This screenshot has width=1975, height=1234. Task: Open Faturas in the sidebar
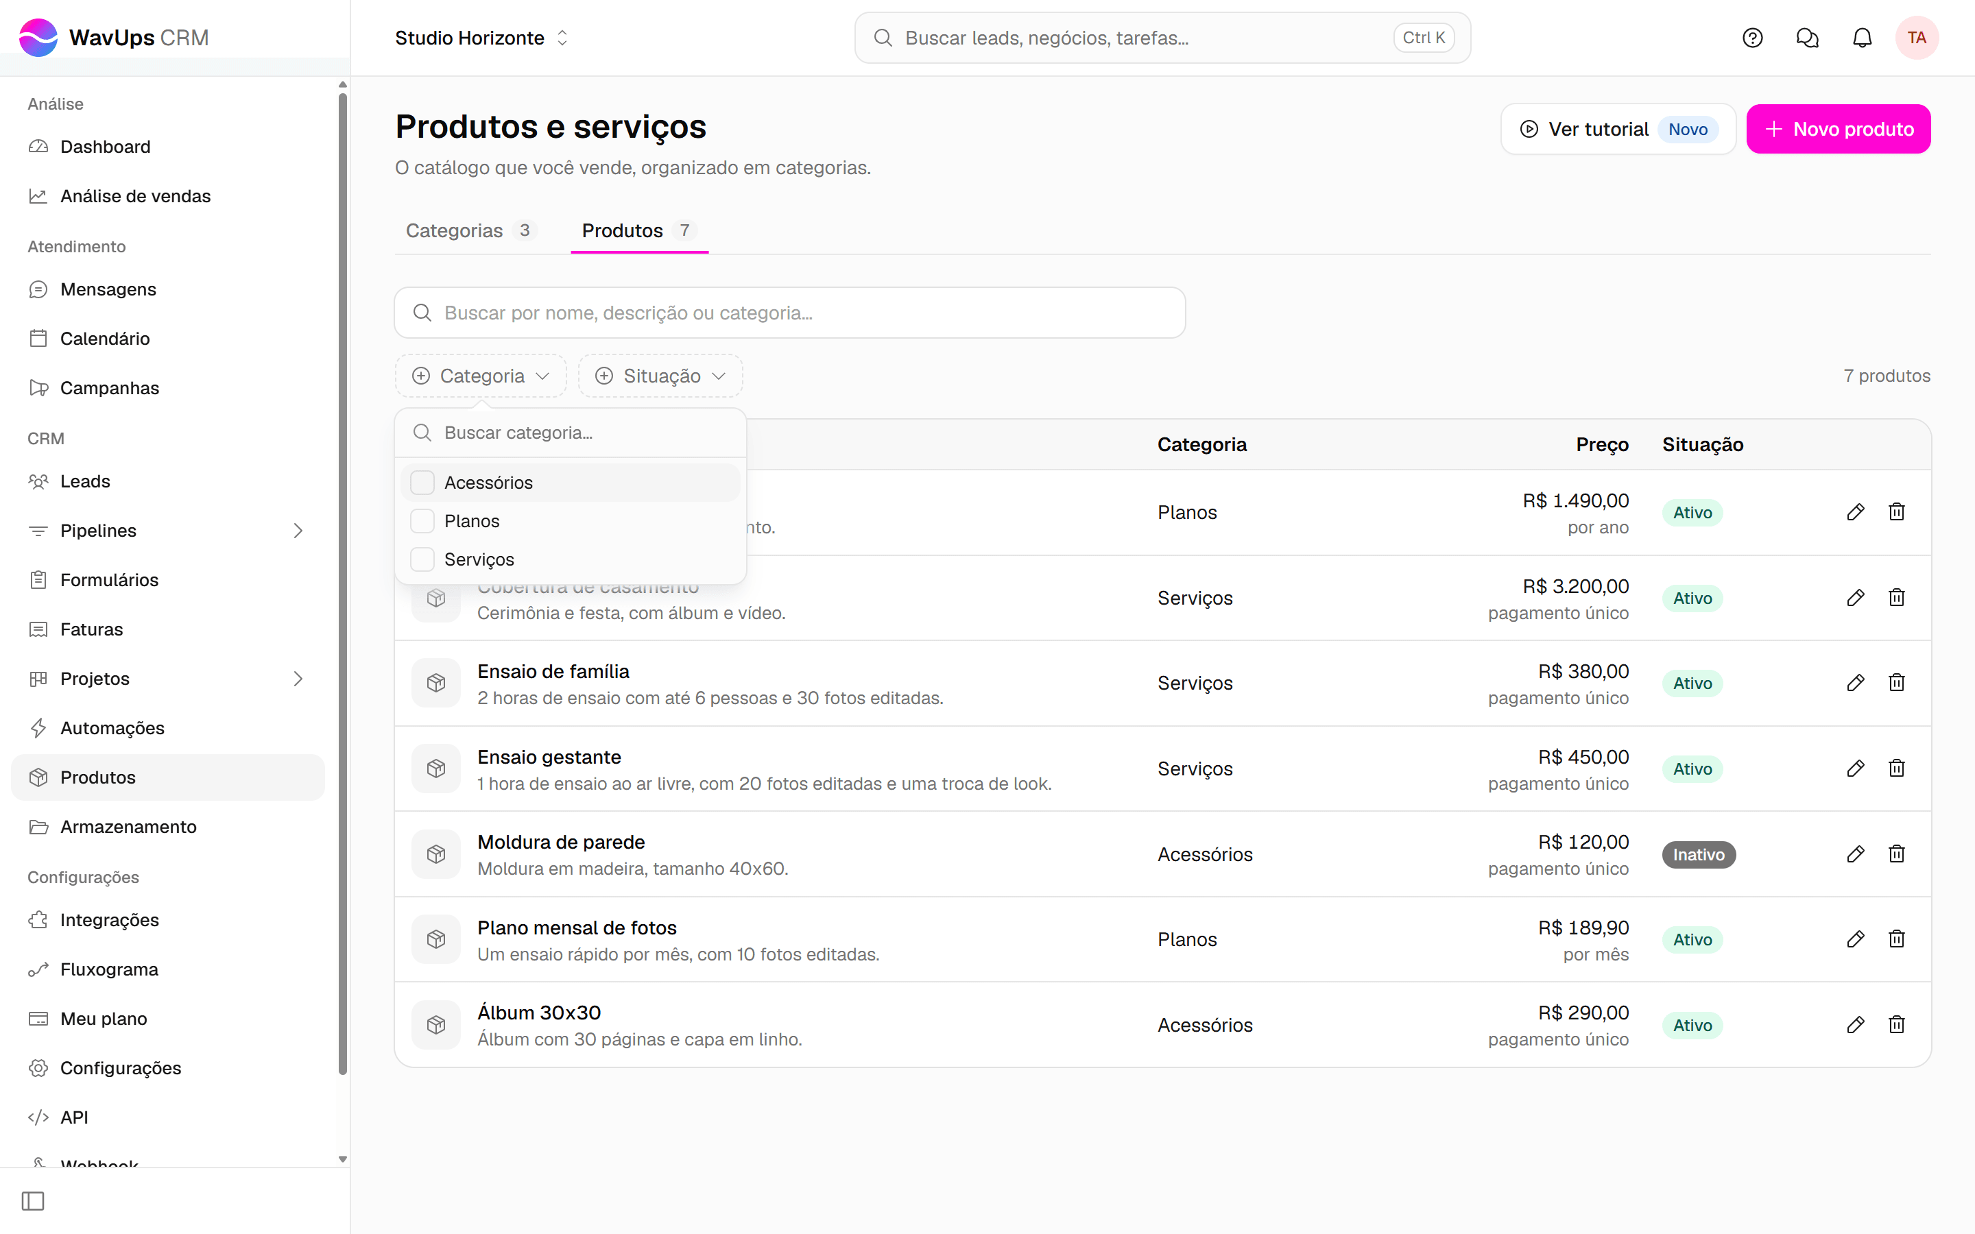click(168, 629)
